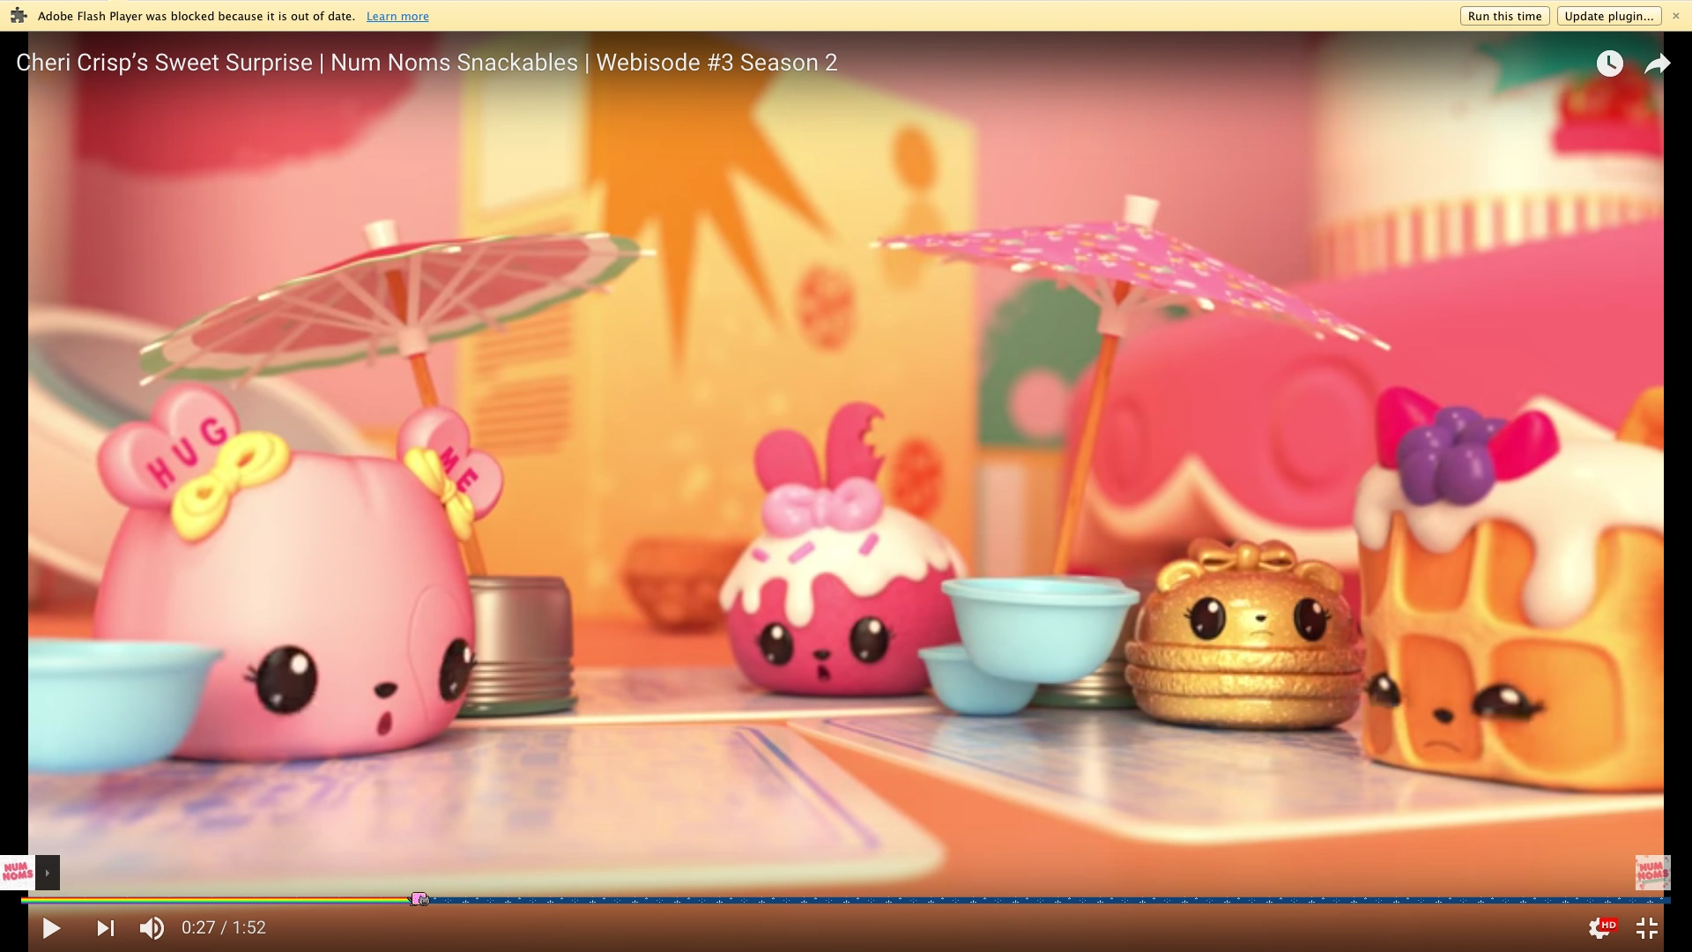Viewport: 1692px width, 952px height.
Task: Open sharing options with the share arrow
Action: click(x=1659, y=63)
